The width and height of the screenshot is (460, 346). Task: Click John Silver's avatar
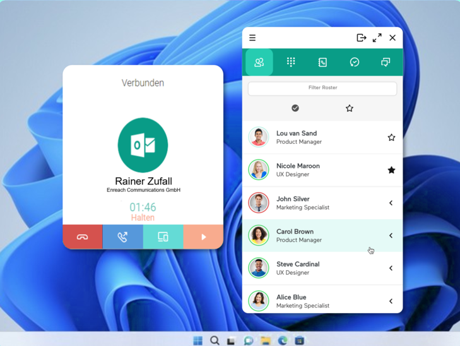click(259, 203)
